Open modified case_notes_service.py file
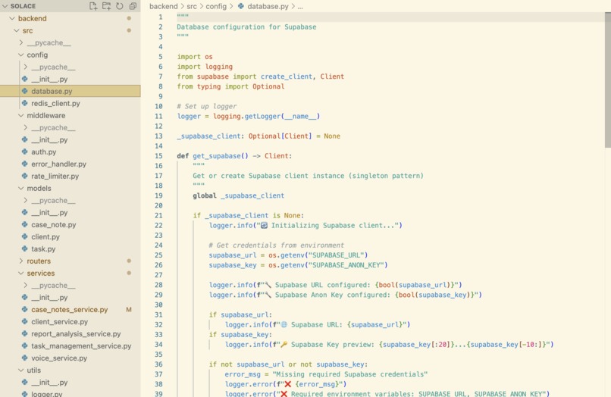Image resolution: width=611 pixels, height=397 pixels. click(x=69, y=310)
